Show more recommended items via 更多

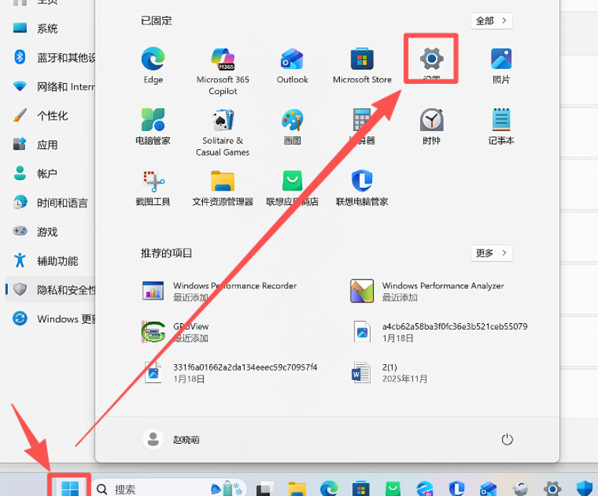click(491, 253)
